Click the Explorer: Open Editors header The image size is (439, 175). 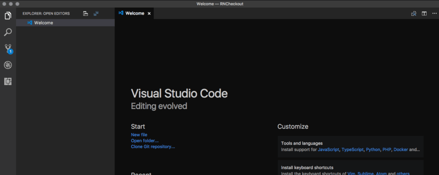coord(46,13)
